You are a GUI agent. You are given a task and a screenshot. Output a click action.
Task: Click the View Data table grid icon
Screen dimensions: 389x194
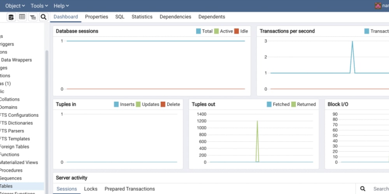pos(22,17)
